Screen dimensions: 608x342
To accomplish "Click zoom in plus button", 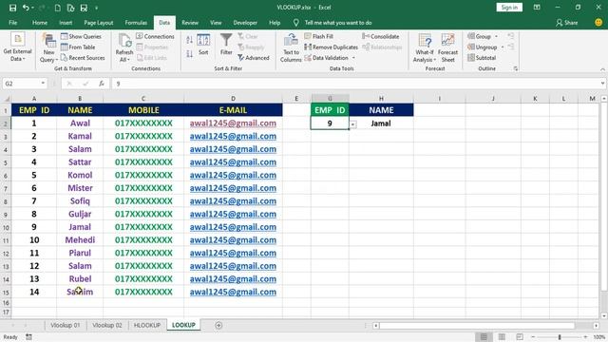I will [x=585, y=337].
